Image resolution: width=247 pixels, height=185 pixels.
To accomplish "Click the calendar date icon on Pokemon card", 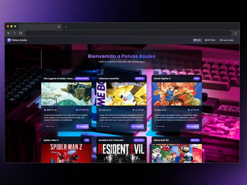I will 100,110.
